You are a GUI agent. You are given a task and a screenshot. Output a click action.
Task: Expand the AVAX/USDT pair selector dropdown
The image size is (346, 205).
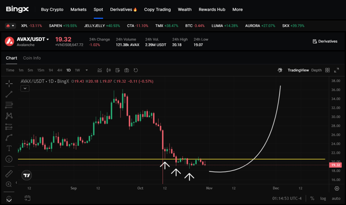(x=47, y=40)
